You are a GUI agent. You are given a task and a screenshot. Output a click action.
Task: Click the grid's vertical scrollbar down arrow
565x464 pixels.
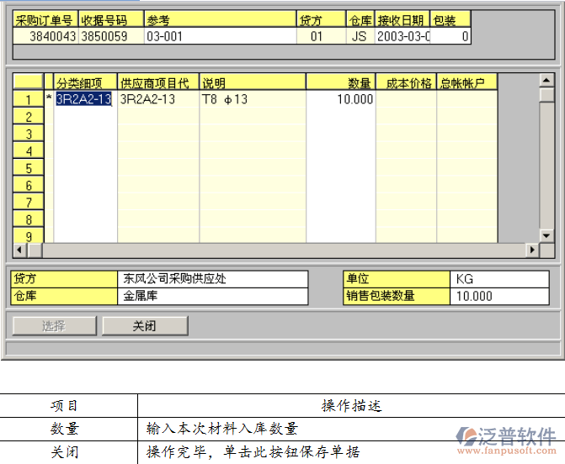[x=547, y=235]
